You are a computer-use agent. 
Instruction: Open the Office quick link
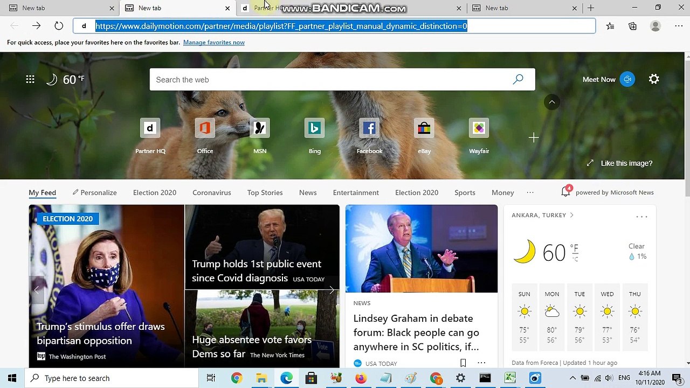click(205, 136)
